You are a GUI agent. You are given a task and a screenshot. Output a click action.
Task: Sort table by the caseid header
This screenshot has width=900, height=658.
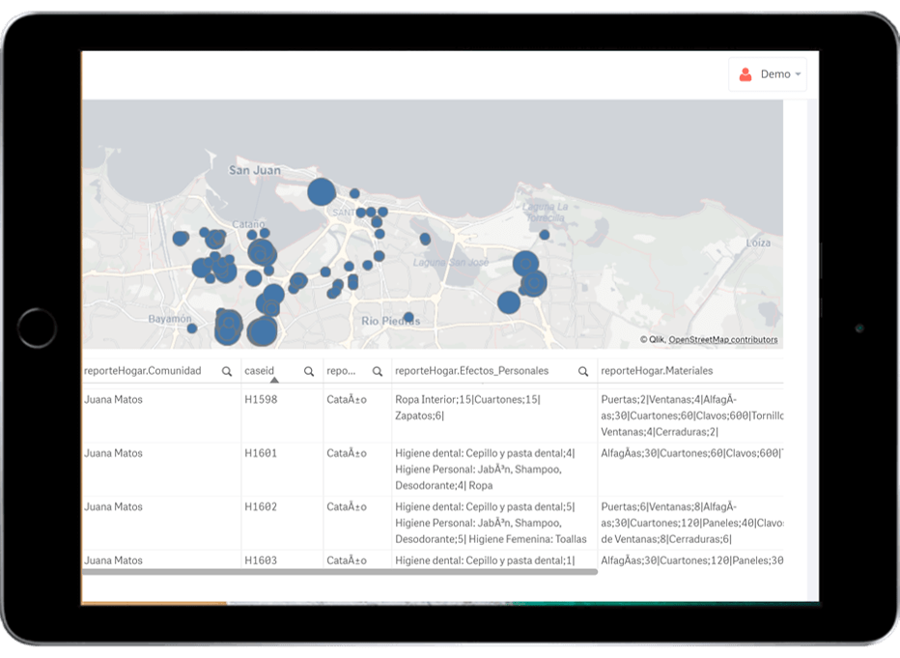(x=261, y=371)
